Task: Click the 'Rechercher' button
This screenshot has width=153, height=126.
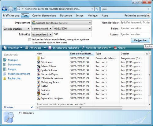Action: [140, 40]
